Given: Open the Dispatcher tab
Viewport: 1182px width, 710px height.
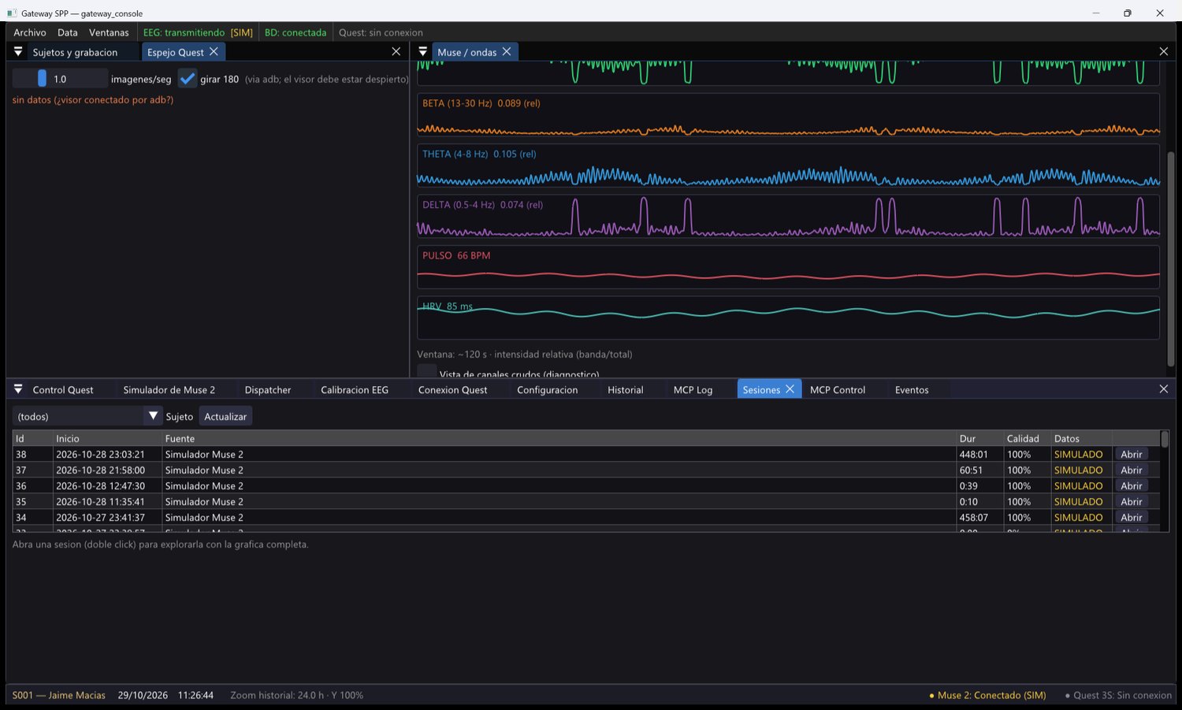Looking at the screenshot, I should click(268, 390).
